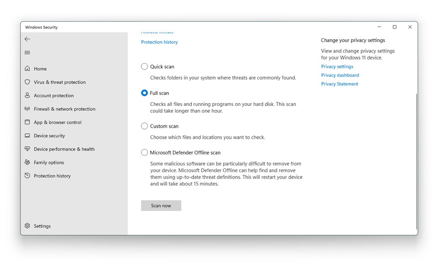
Task: Click the Firewall & network protection antenna icon
Action: pyautogui.click(x=27, y=109)
